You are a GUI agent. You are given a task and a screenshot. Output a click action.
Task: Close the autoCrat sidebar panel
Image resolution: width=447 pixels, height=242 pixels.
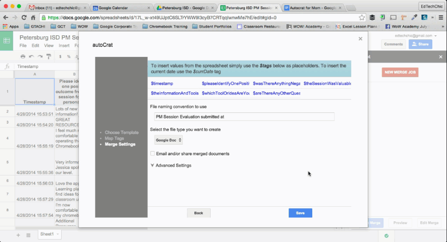pyautogui.click(x=441, y=57)
